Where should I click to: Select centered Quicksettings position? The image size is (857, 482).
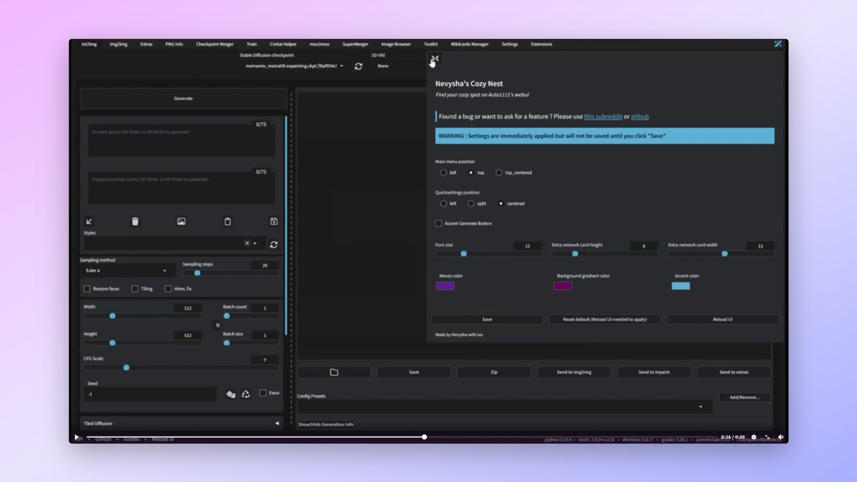click(x=500, y=203)
